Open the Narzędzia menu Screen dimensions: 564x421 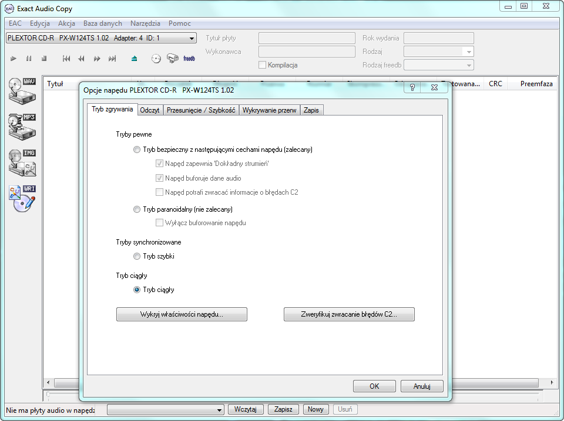(x=145, y=23)
